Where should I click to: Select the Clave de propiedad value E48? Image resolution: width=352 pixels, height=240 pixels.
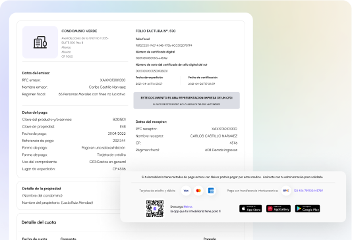[123, 127]
